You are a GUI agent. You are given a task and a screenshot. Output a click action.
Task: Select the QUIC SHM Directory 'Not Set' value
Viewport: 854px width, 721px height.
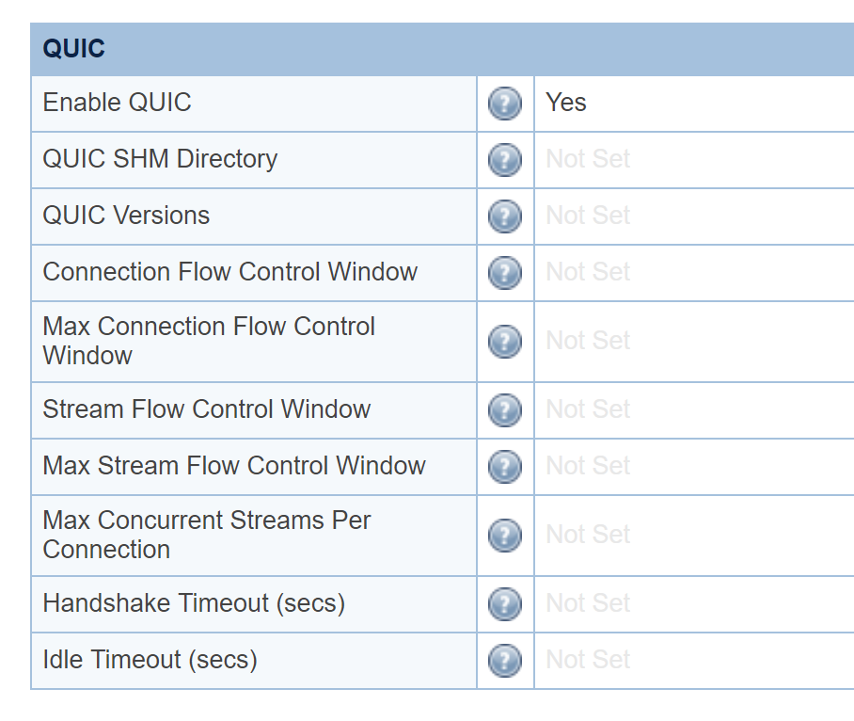(588, 159)
